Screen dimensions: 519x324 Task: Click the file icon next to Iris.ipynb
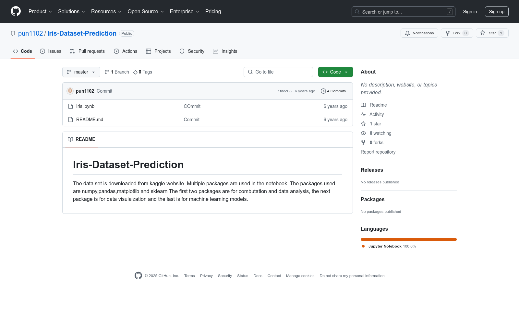pyautogui.click(x=70, y=106)
